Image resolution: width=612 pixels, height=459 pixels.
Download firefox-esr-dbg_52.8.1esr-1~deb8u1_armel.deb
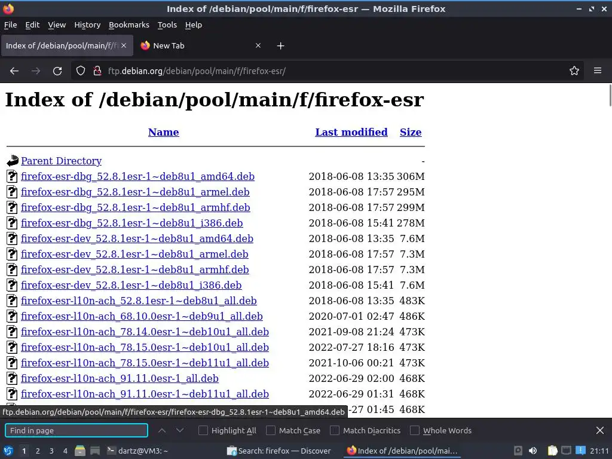click(x=135, y=192)
